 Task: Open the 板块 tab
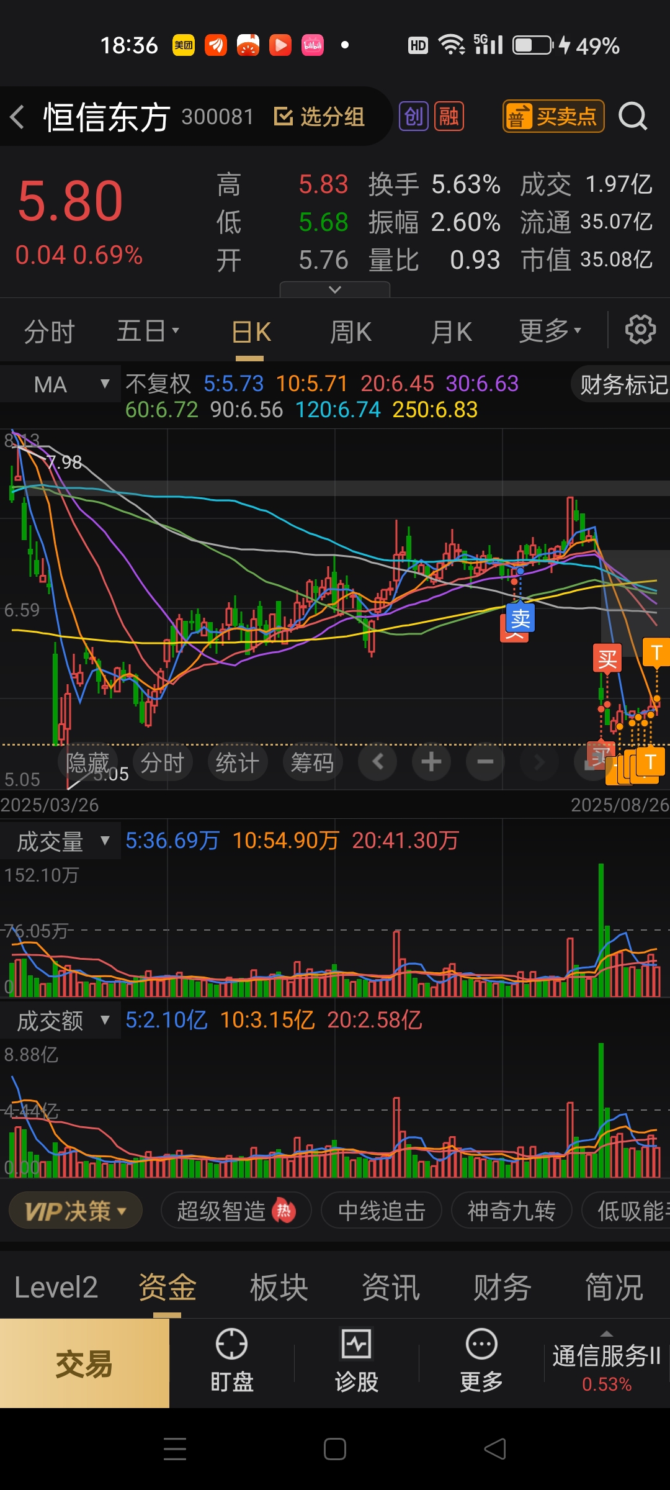(x=279, y=1288)
